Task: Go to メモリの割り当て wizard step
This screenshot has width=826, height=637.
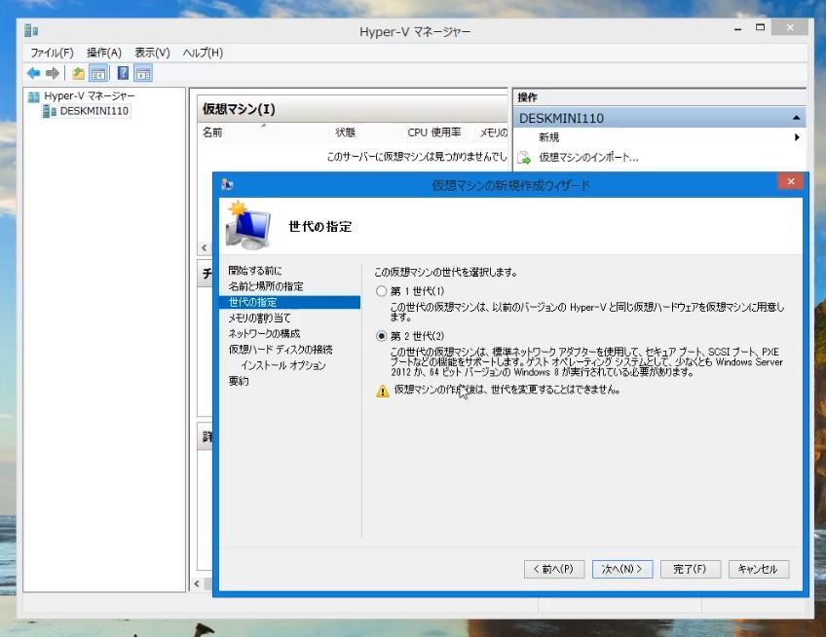Action: click(259, 318)
